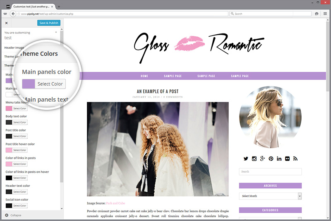This screenshot has height=221, width=331.
Task: Click the chat bubble icon in browser toolbar
Action: point(317,14)
